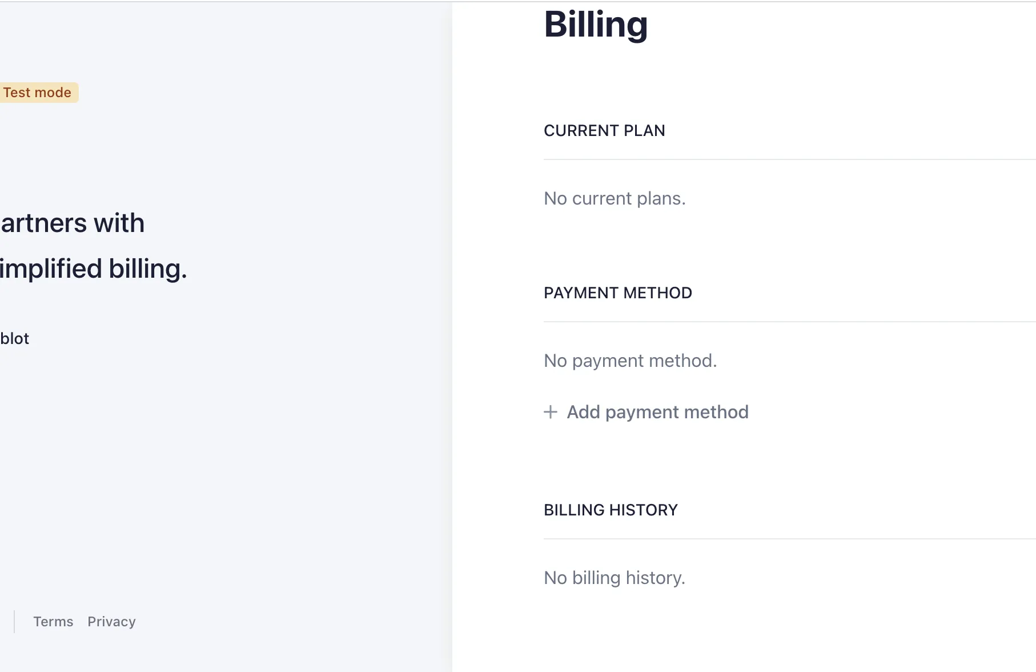Click the Test mode badge
The width and height of the screenshot is (1036, 672).
(38, 93)
